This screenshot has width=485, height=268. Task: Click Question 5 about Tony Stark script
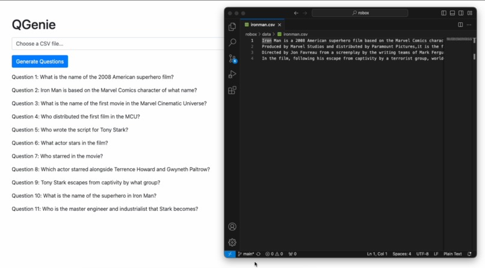pos(70,130)
